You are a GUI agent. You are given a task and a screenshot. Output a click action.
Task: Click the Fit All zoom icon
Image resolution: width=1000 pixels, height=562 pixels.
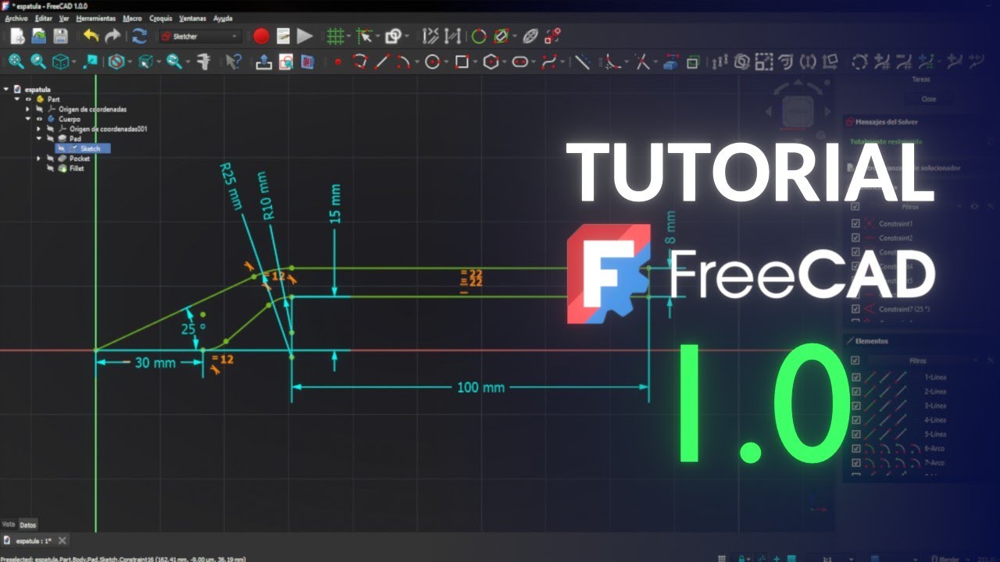16,61
